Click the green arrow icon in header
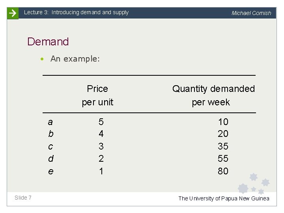Viewport: 284px width, 213px height. click(x=13, y=13)
